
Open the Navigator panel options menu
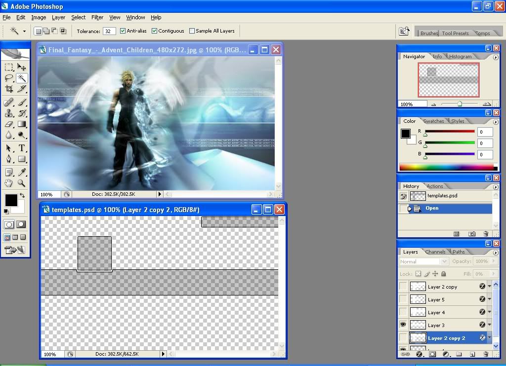pyautogui.click(x=496, y=57)
